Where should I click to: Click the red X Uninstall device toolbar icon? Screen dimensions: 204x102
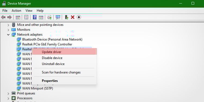pos(73,17)
